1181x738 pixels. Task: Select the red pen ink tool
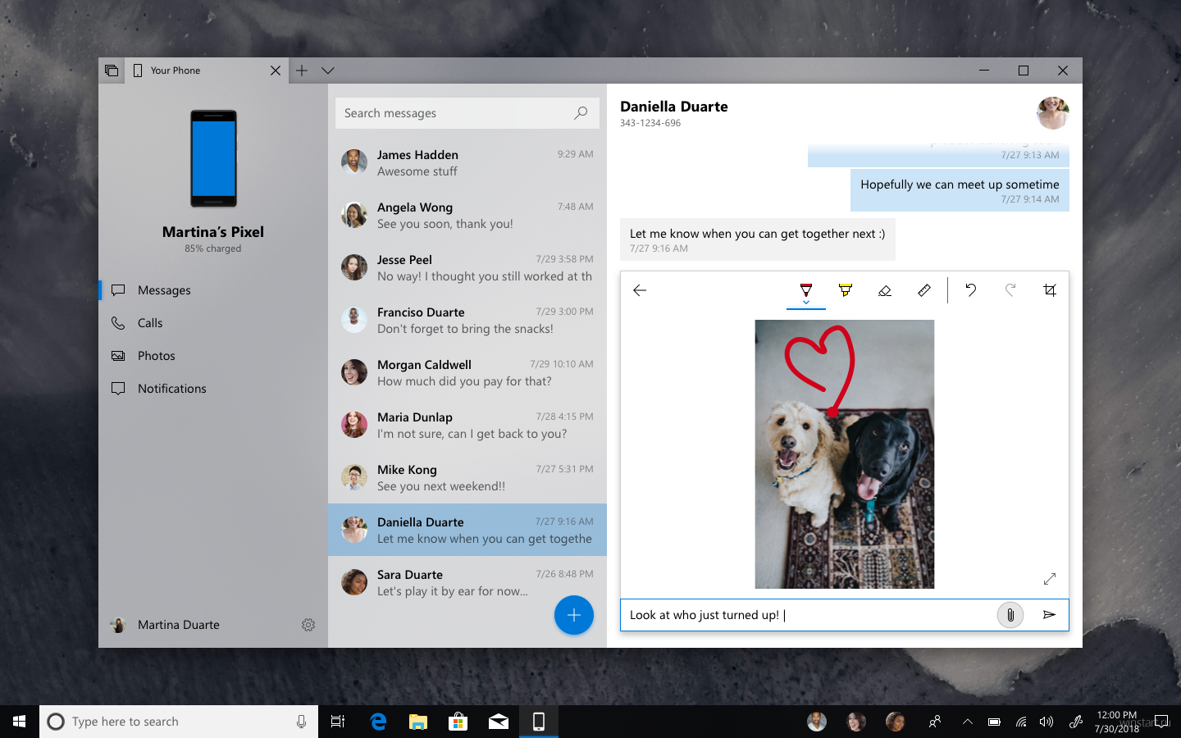point(806,289)
